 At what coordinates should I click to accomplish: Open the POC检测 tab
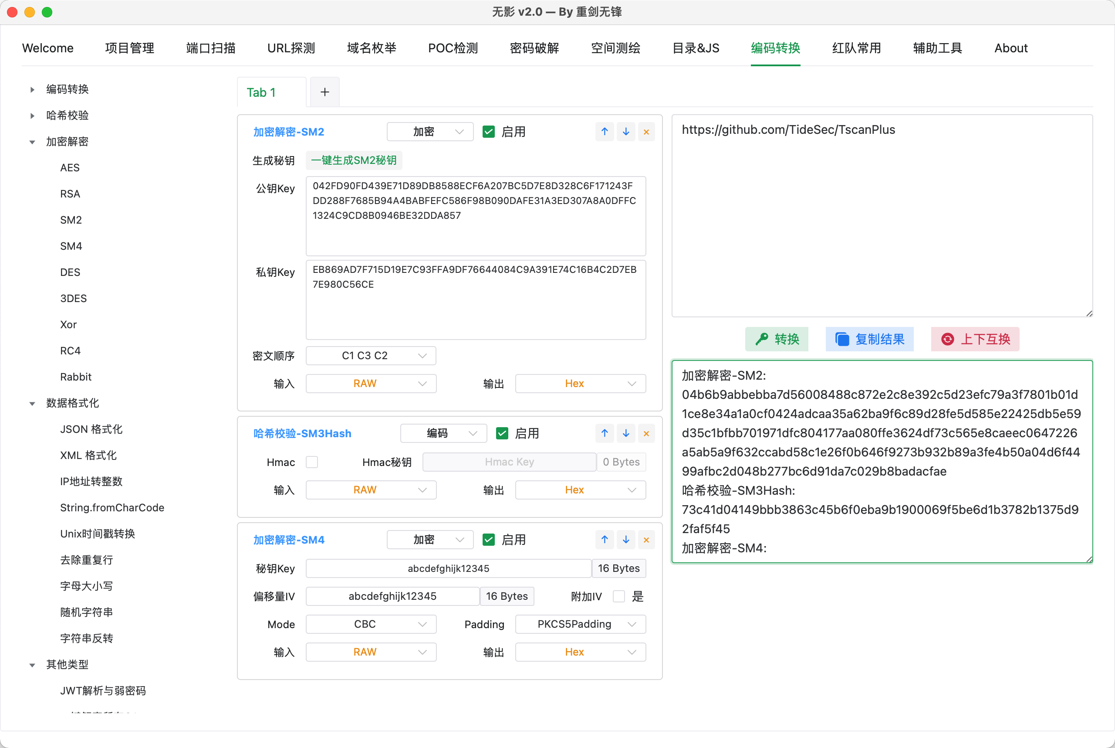[453, 48]
